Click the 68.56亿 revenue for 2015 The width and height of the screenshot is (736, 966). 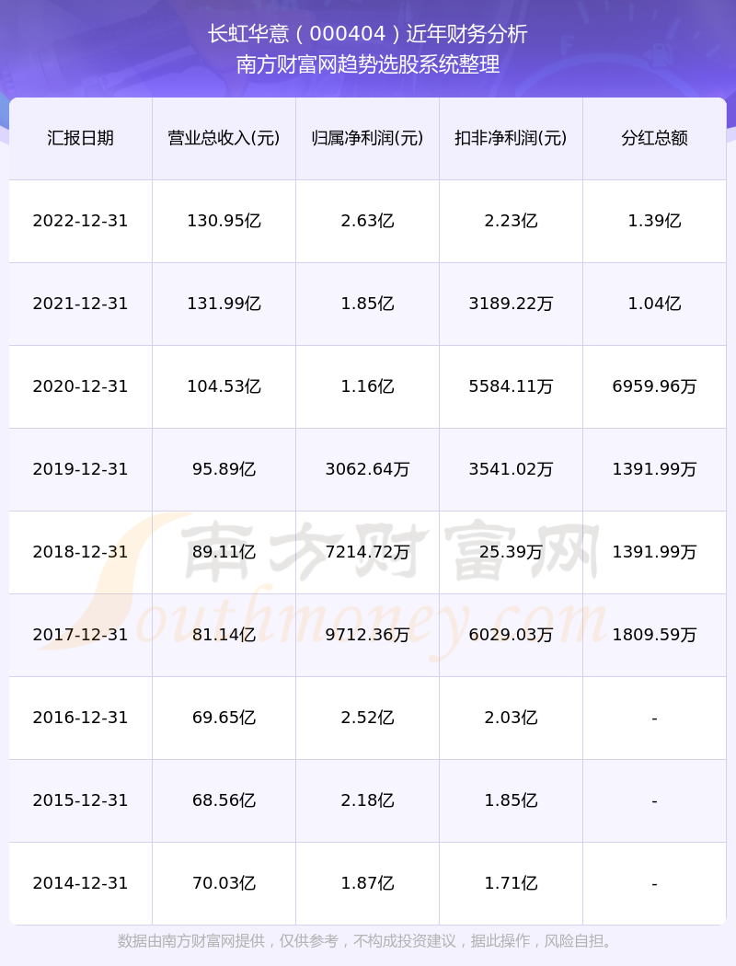[x=224, y=800]
